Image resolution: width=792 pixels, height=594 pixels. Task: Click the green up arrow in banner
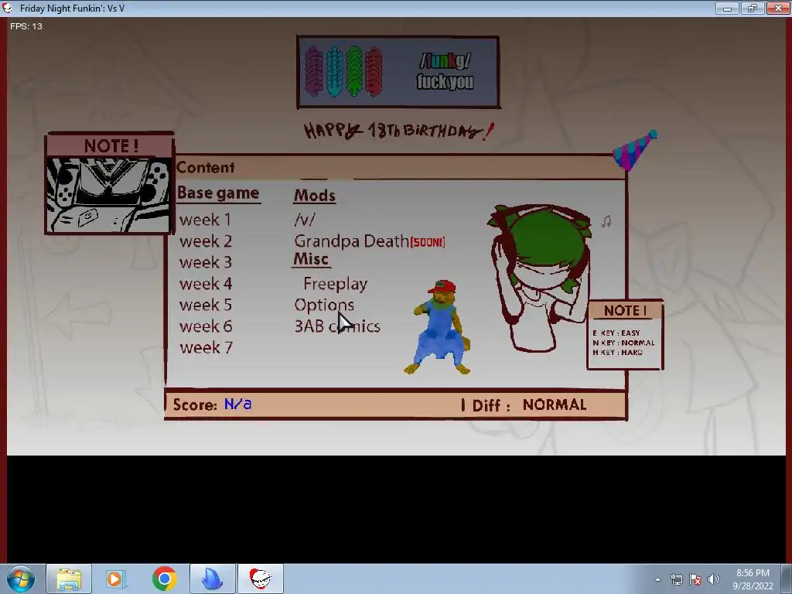354,71
